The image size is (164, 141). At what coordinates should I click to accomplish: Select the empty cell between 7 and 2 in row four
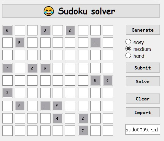pos(20,68)
